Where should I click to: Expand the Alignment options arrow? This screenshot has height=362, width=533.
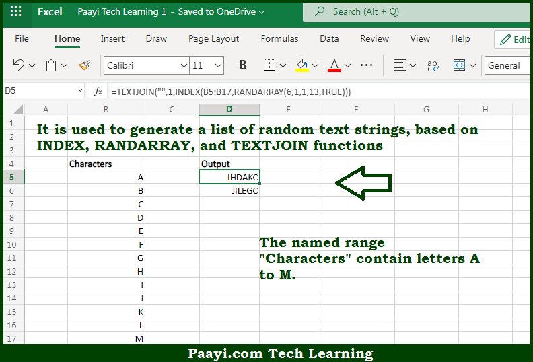(413, 65)
